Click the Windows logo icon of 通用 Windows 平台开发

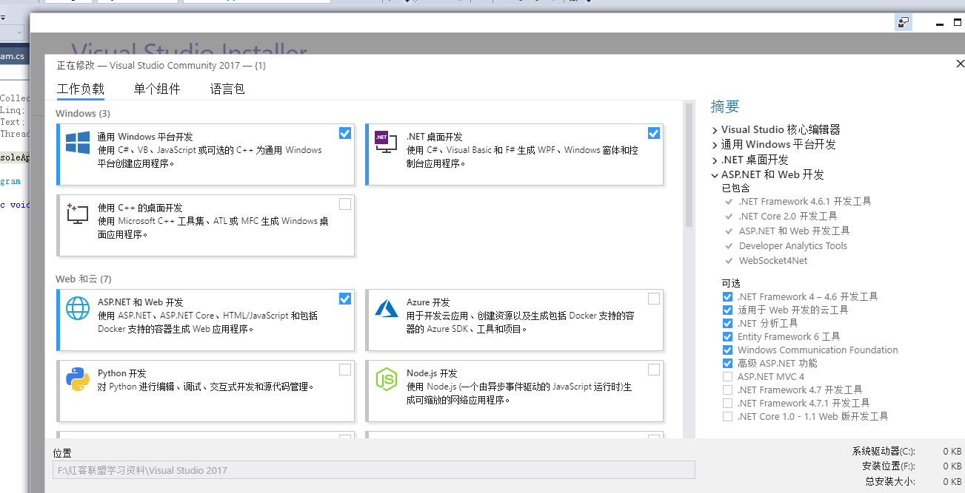pos(78,143)
